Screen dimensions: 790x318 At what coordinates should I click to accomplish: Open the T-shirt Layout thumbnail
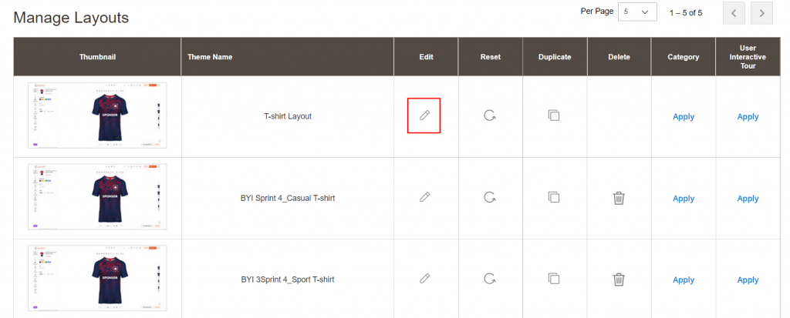[x=97, y=115]
